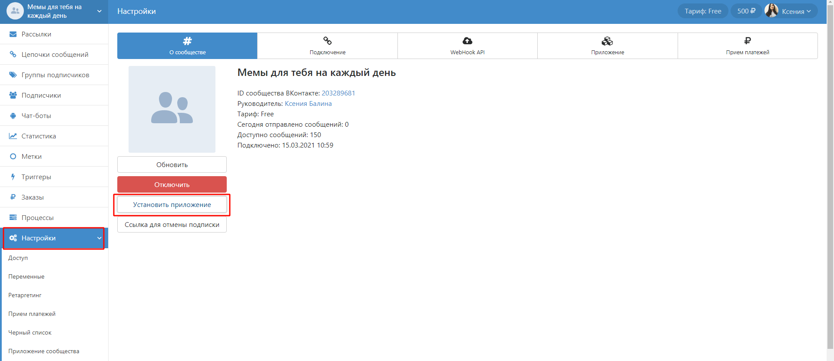The width and height of the screenshot is (834, 361).
Task: Select the Ретаргетинг subitem
Action: click(x=55, y=295)
